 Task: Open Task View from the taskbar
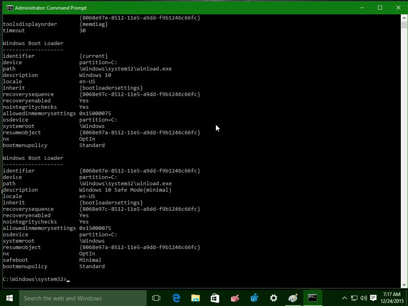[156, 298]
